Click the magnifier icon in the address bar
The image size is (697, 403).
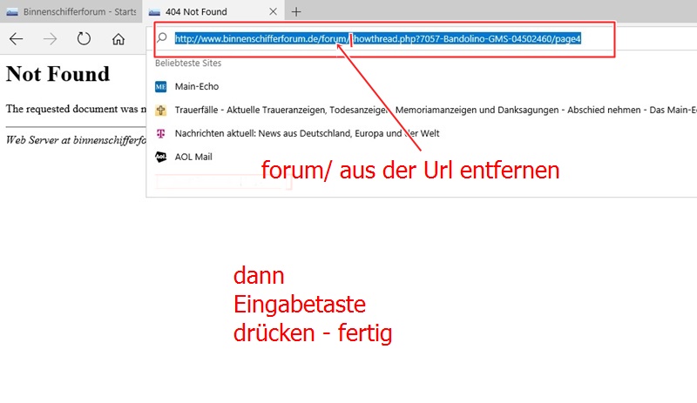[x=161, y=38]
